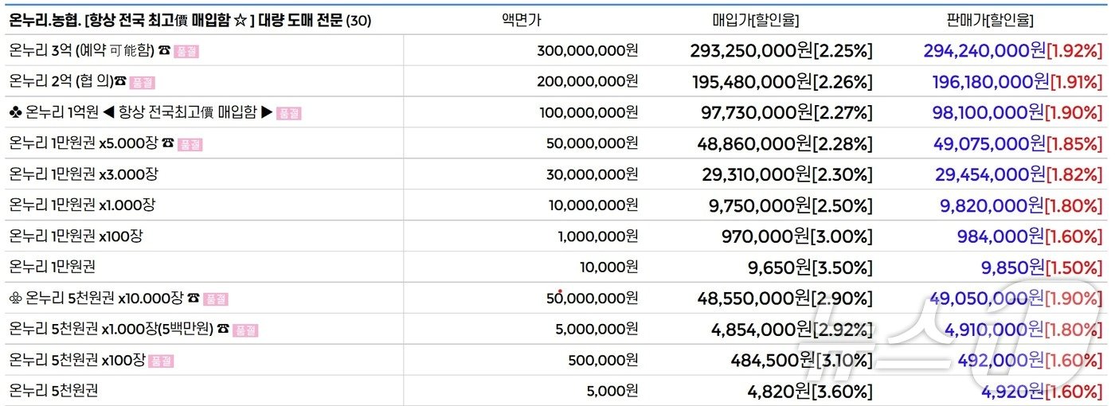Select 온누리 1만원권 single voucher name
The width and height of the screenshot is (1115, 406).
coord(53,267)
